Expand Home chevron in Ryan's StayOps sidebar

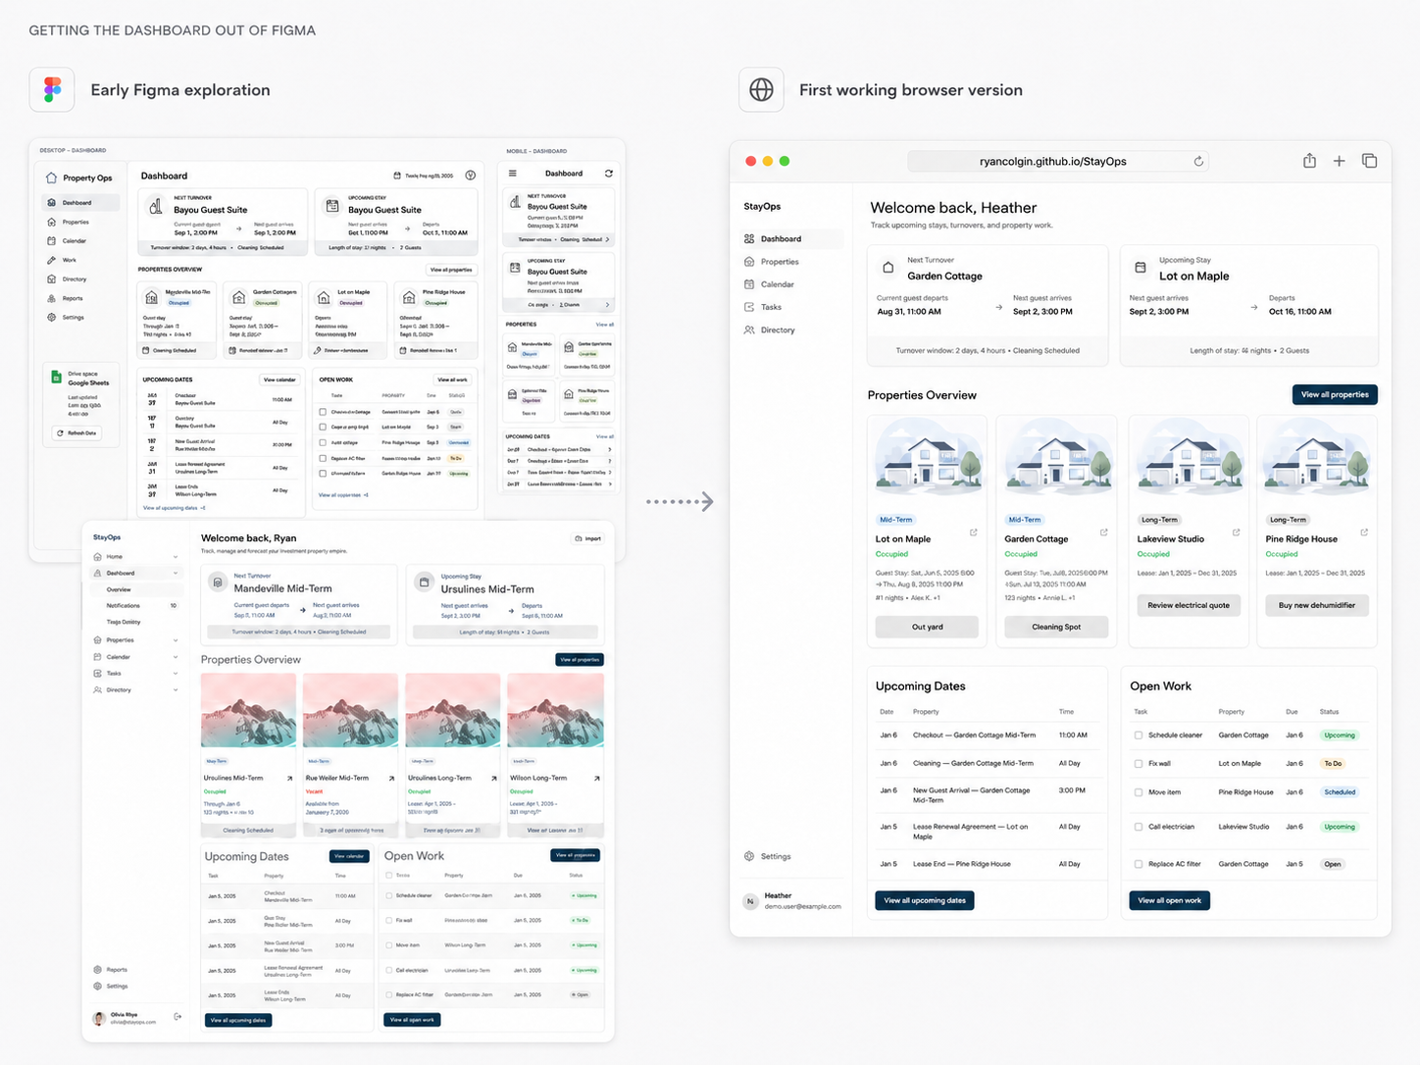pyautogui.click(x=176, y=557)
